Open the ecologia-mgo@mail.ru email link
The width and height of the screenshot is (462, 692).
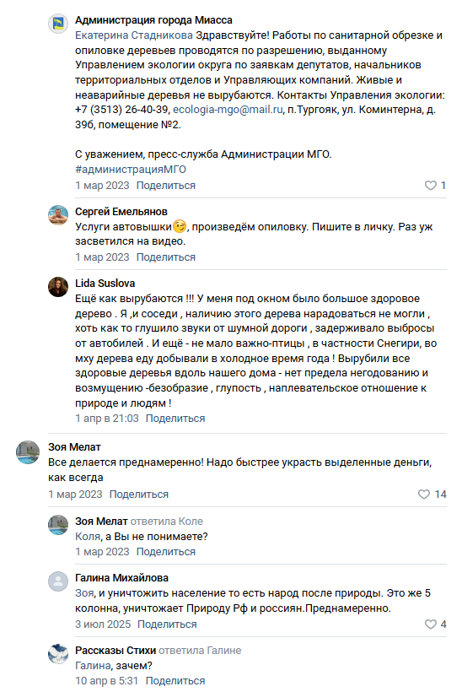[228, 110]
